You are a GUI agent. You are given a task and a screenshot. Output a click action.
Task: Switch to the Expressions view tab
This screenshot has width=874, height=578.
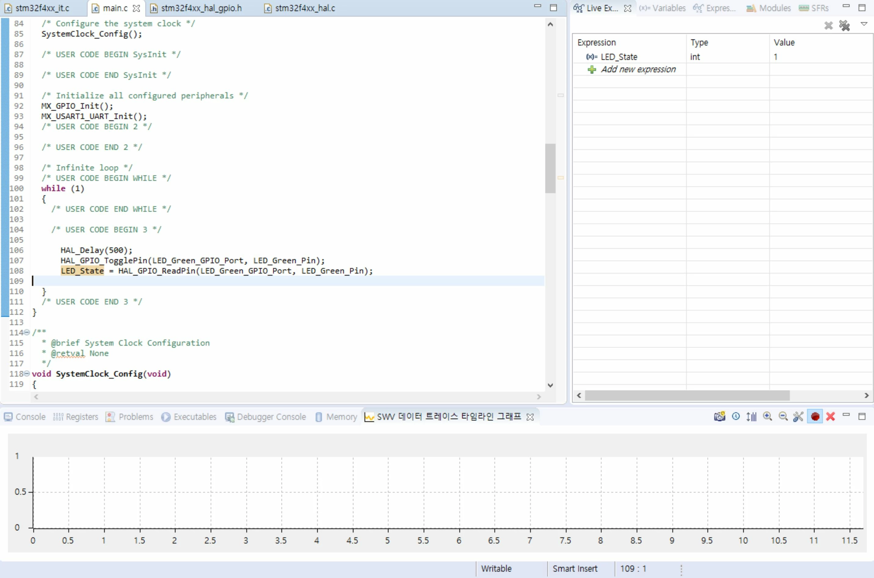pos(714,8)
